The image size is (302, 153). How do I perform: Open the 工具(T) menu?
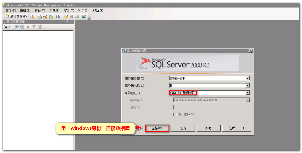coord(54,10)
